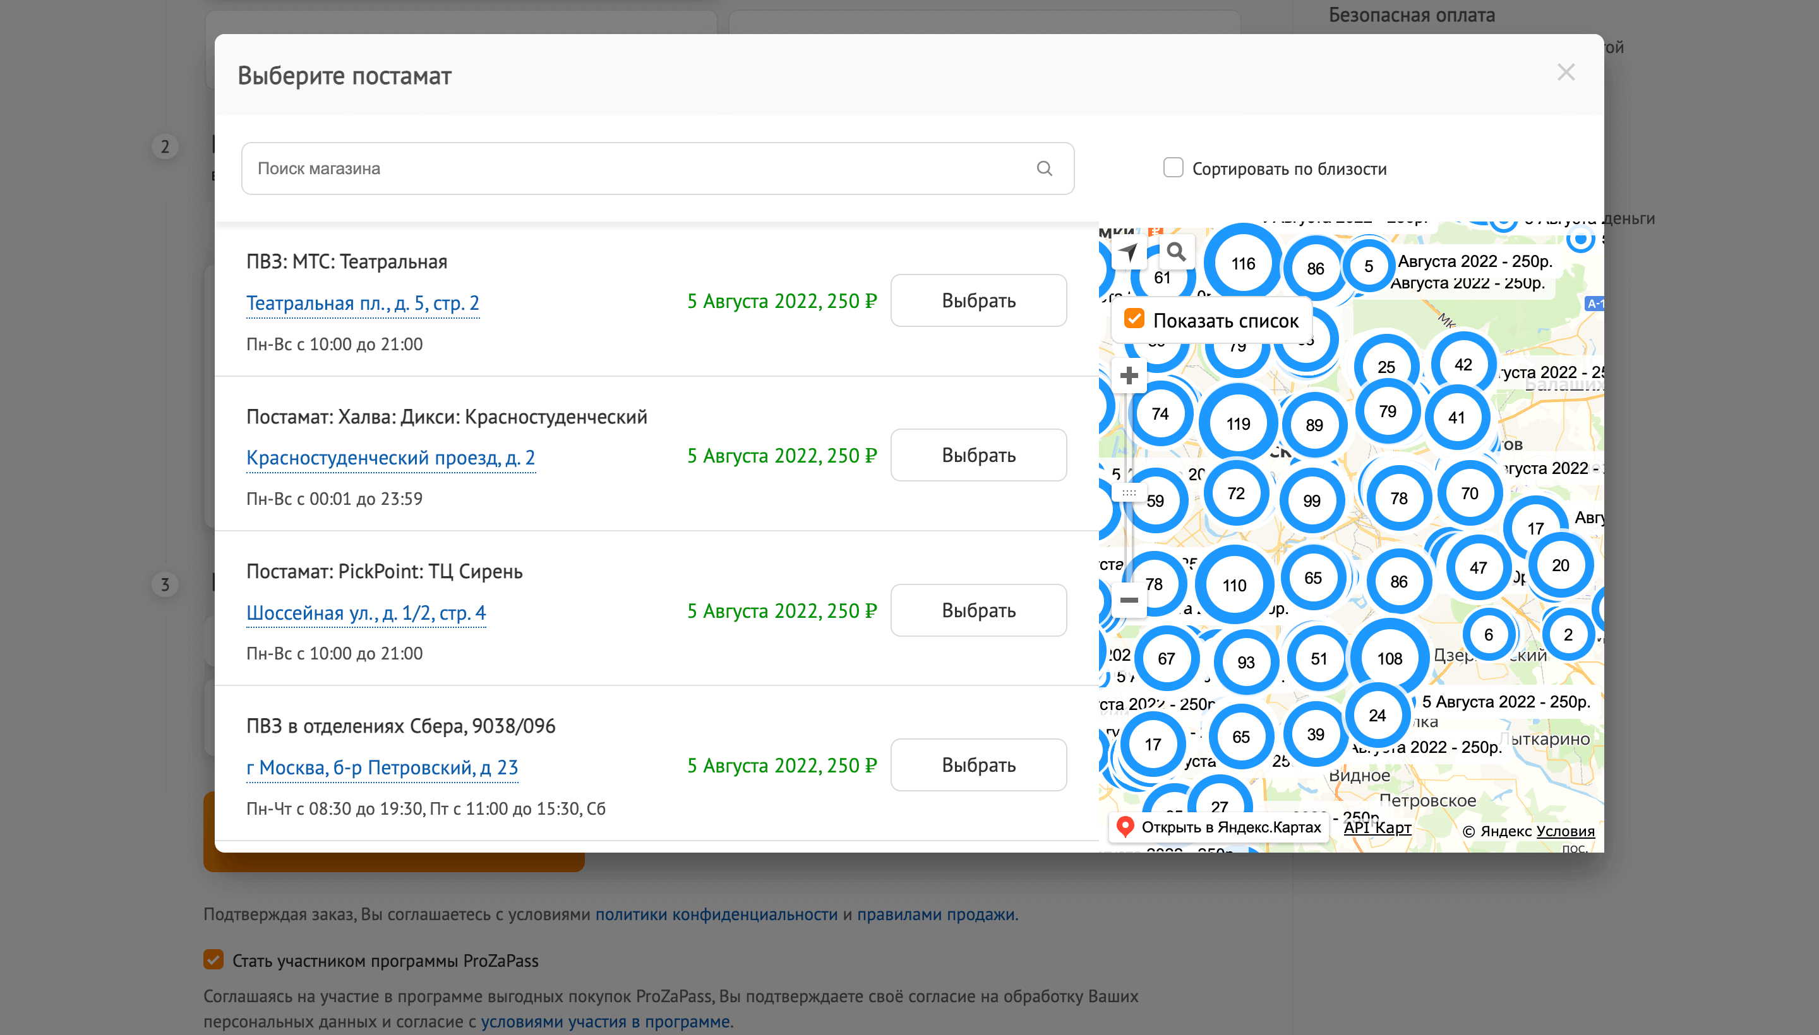Click map cluster marker 119
Image resolution: width=1819 pixels, height=1035 pixels.
(1238, 424)
